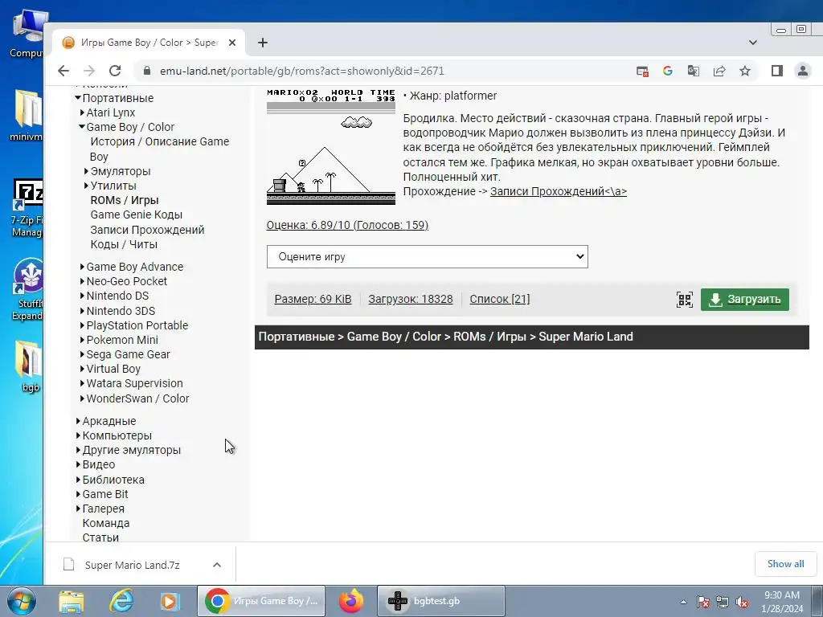Collapse the Game Boy / Color section
The image size is (823, 617).
[x=82, y=126]
